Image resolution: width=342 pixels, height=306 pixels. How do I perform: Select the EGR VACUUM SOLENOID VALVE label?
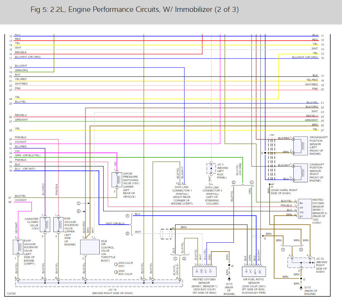coord(71,231)
